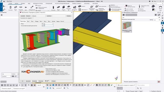Click the Save as name input field
Screen dimensions: 164x92
59,16
